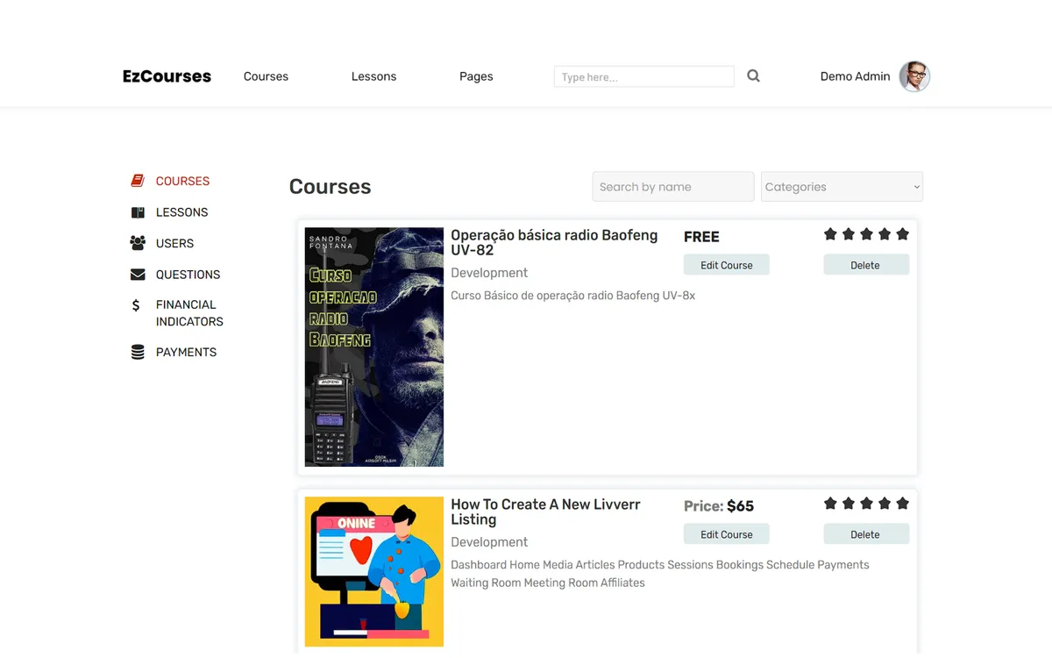Focus the 'Type here...' search field
The image size is (1052, 658).
[x=644, y=76]
